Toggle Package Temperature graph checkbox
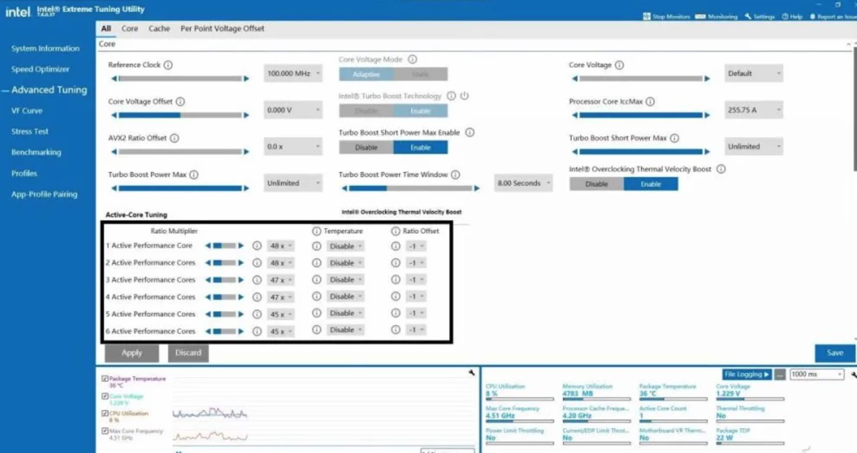 tap(105, 379)
